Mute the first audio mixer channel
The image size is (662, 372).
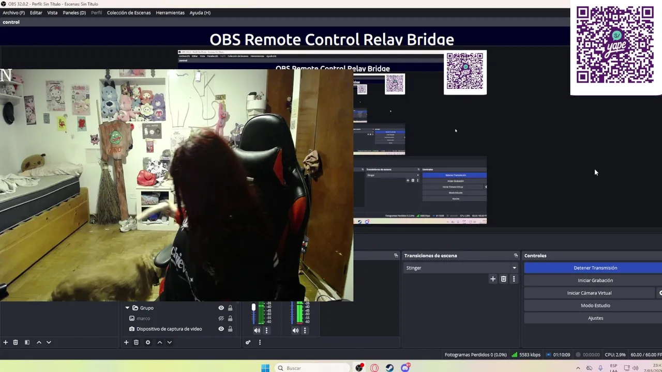click(257, 331)
